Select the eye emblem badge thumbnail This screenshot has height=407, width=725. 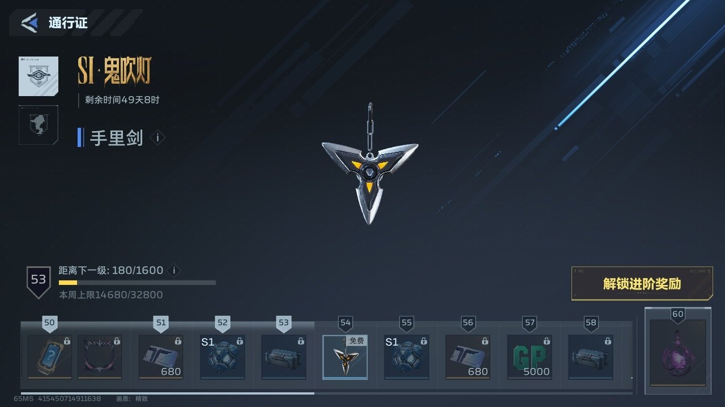pos(39,76)
